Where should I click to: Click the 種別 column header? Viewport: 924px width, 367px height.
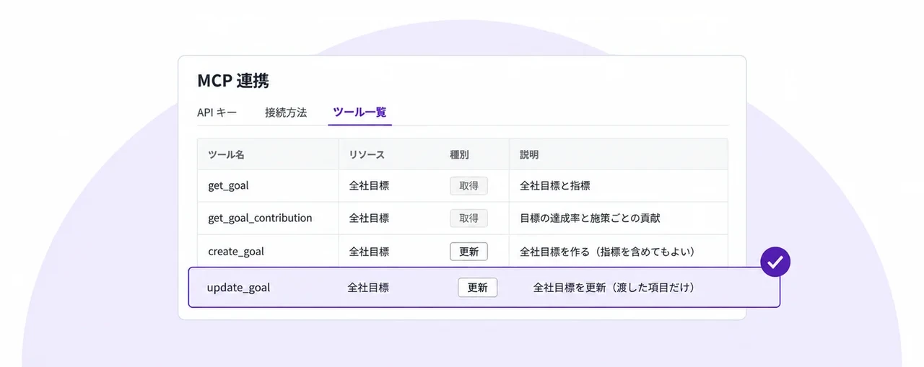459,154
